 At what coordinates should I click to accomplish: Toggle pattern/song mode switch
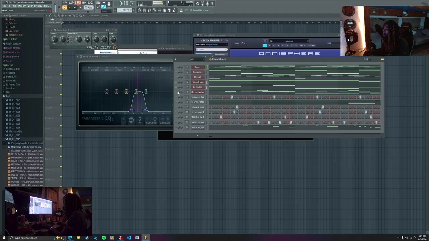click(64, 7)
